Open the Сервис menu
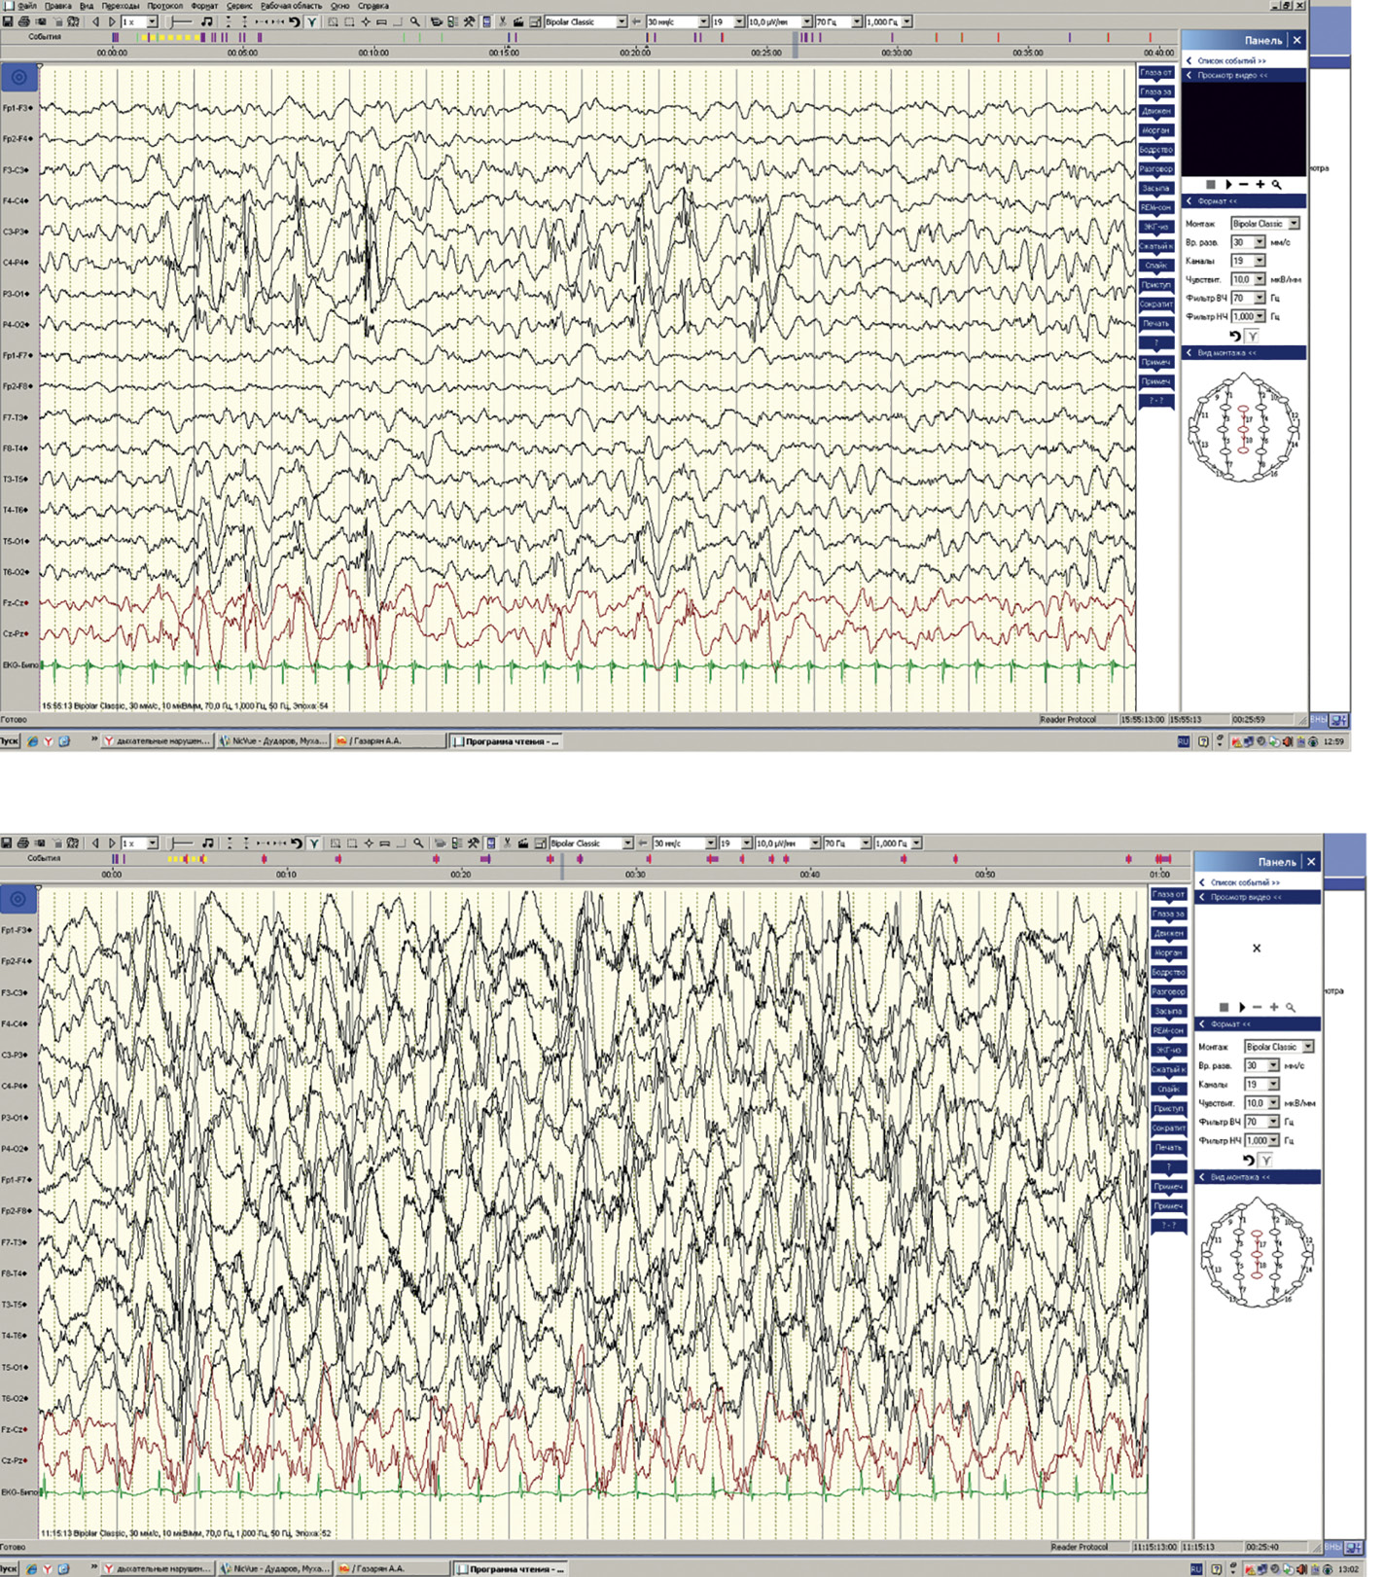The image size is (1384, 1577). pos(239,6)
